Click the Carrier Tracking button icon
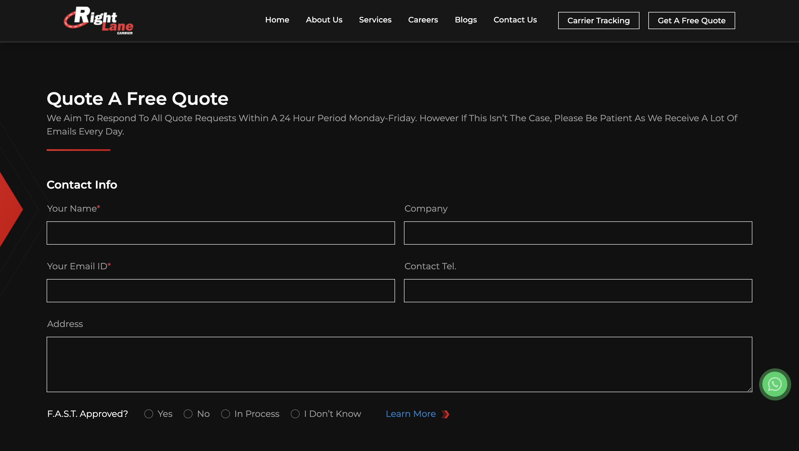The width and height of the screenshot is (799, 451). [x=599, y=20]
